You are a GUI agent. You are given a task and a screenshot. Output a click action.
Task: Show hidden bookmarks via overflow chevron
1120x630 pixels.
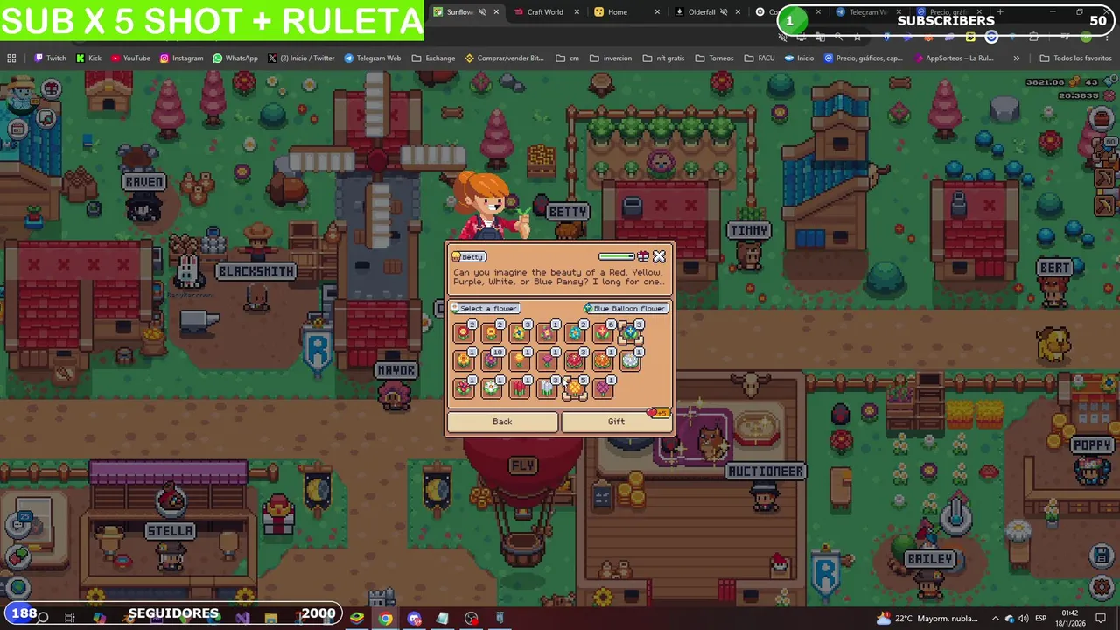tap(1016, 59)
